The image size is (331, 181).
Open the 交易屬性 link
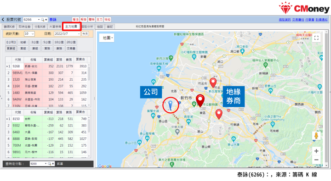298,20
